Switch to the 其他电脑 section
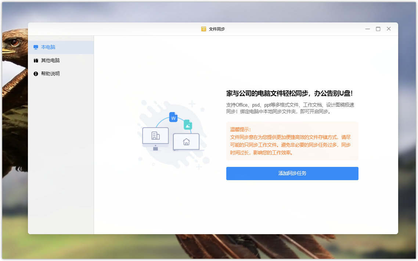The width and height of the screenshot is (418, 261). click(50, 61)
